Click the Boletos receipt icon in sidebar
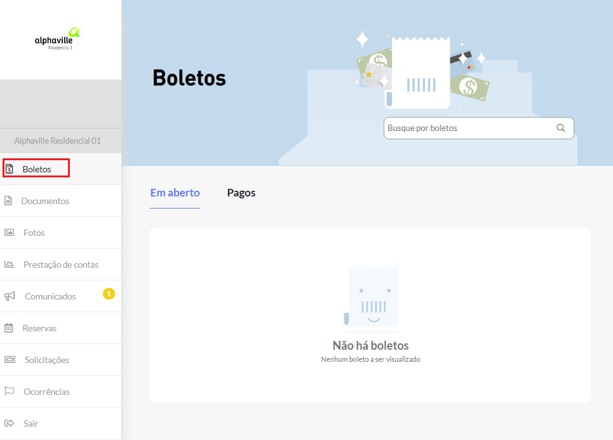Image resolution: width=613 pixels, height=440 pixels. coord(10,169)
